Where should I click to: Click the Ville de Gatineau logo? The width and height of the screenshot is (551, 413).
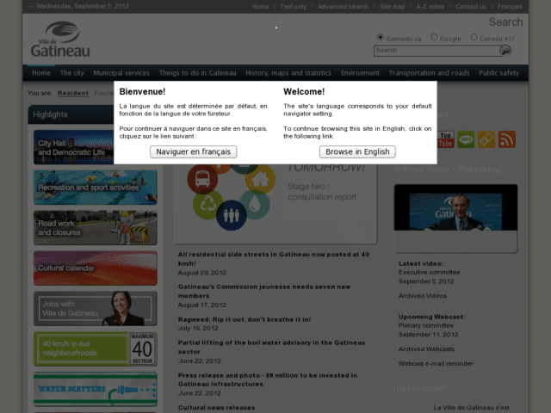[60, 40]
